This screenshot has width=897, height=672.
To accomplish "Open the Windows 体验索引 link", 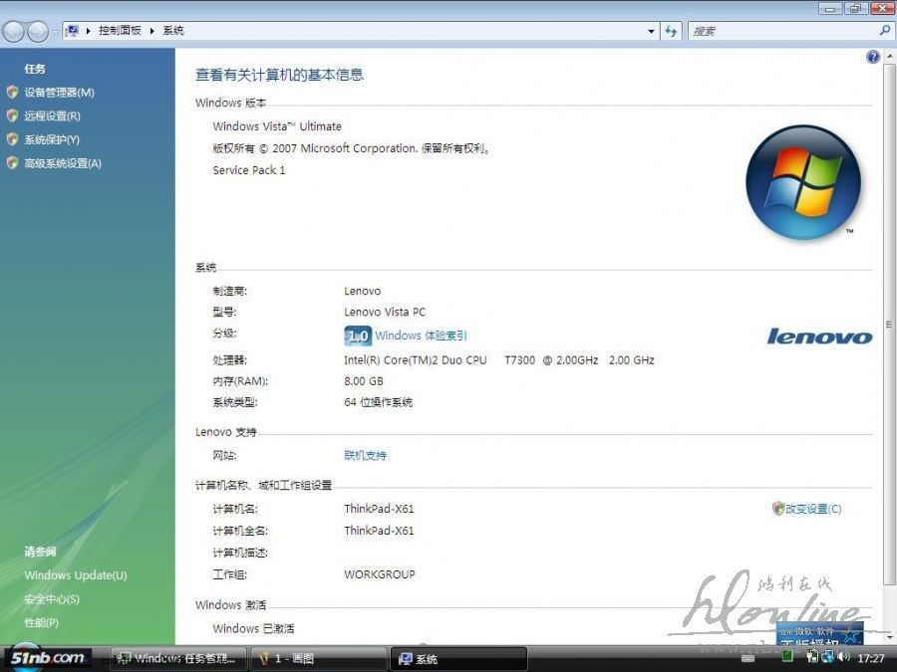I will (421, 336).
